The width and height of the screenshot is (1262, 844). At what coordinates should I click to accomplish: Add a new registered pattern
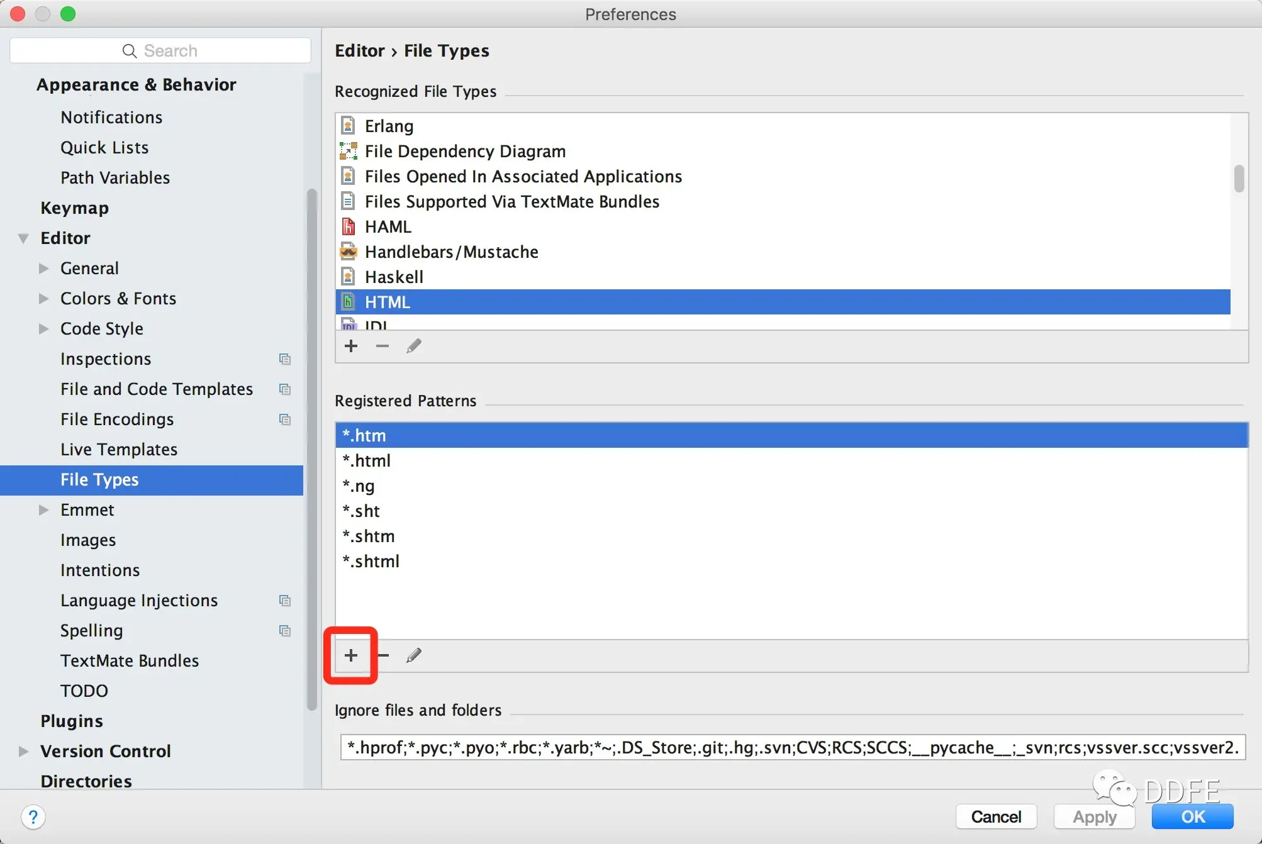(351, 655)
